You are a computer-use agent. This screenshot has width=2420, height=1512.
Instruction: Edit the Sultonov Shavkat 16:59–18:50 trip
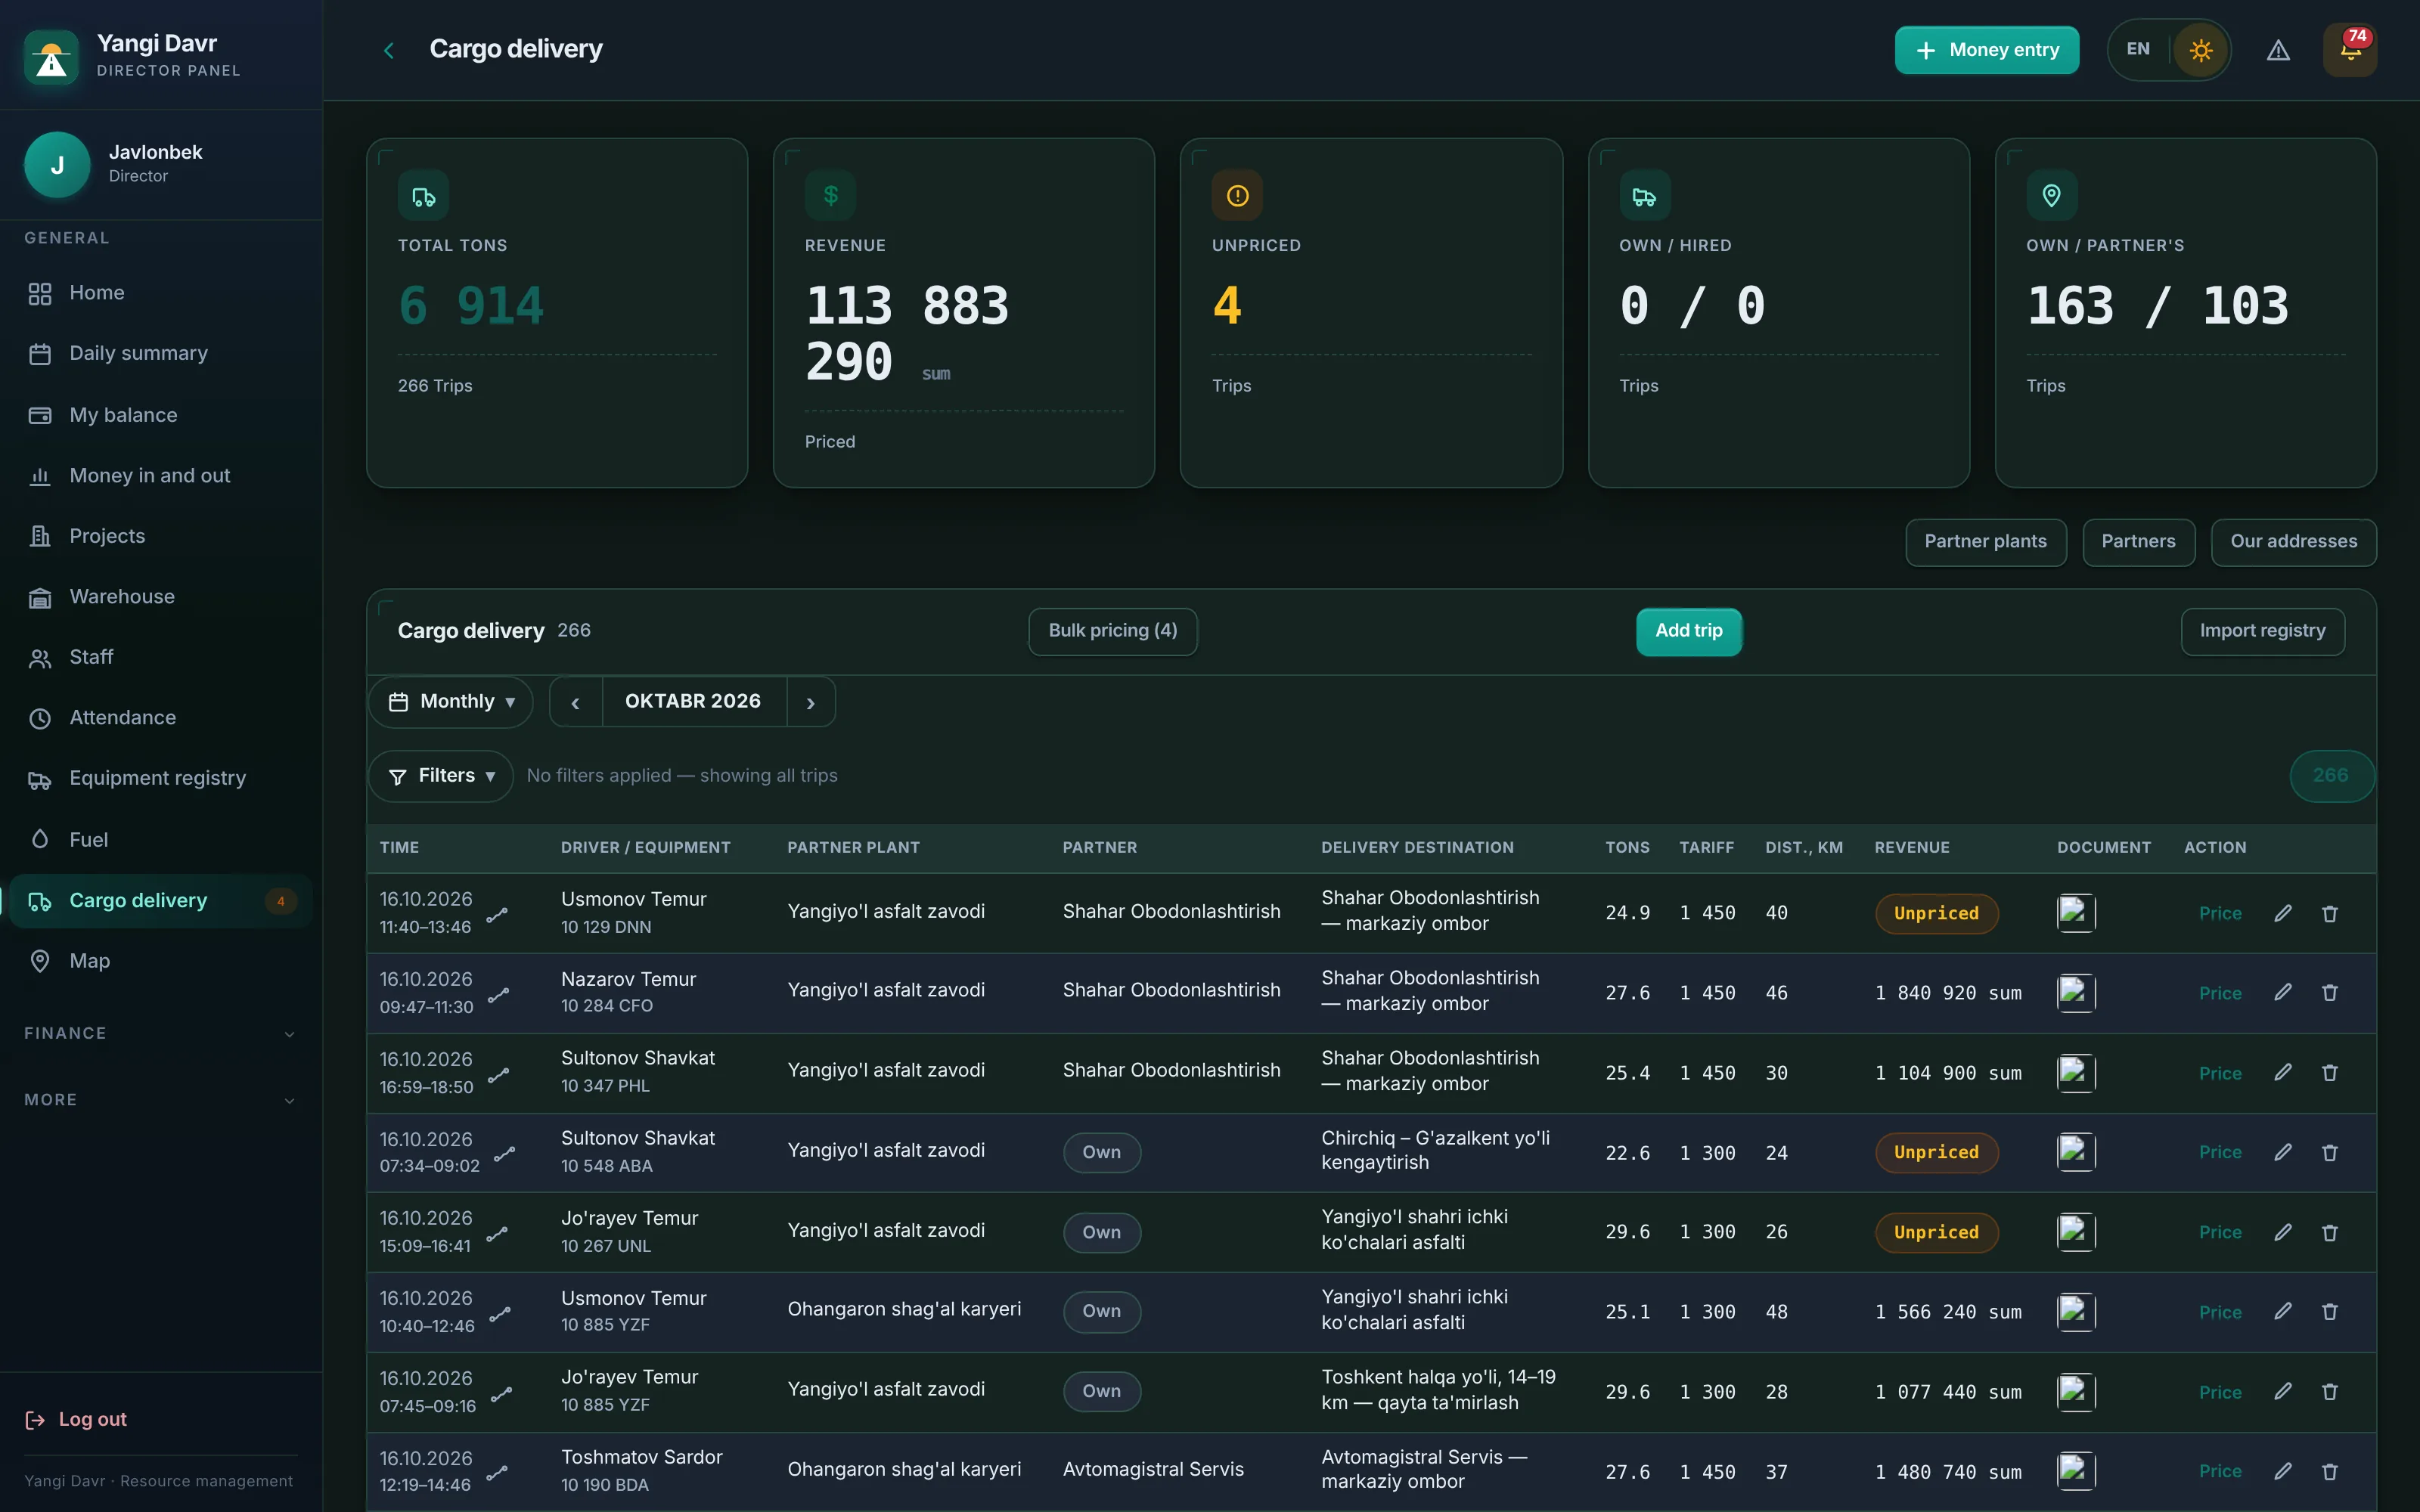pos(2283,1072)
